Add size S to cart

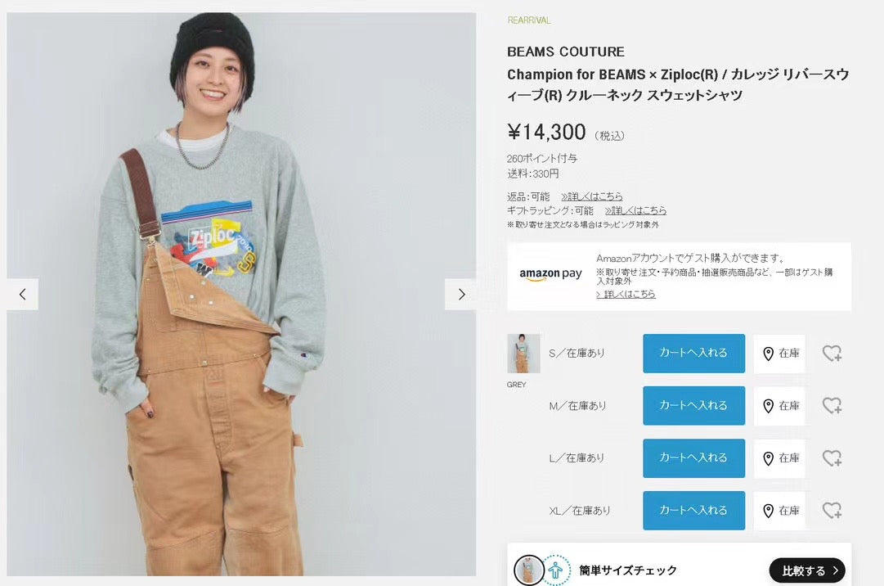pyautogui.click(x=693, y=354)
